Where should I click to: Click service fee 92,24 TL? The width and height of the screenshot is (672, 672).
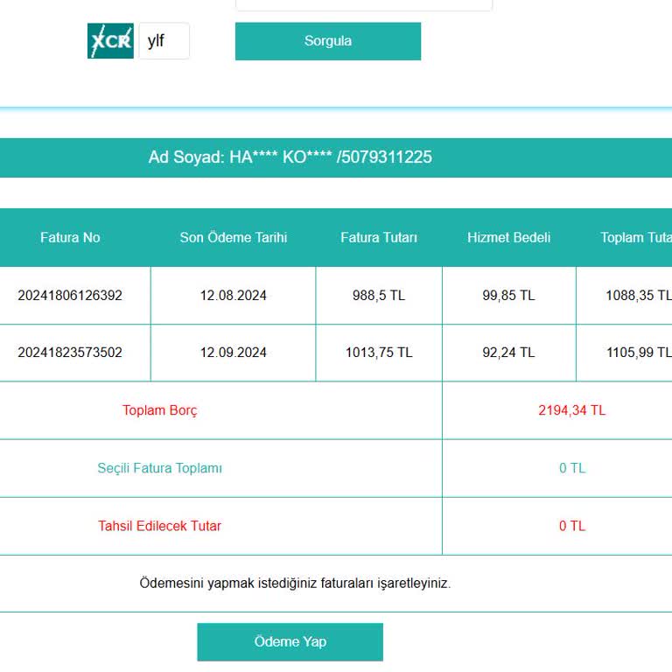tap(508, 353)
